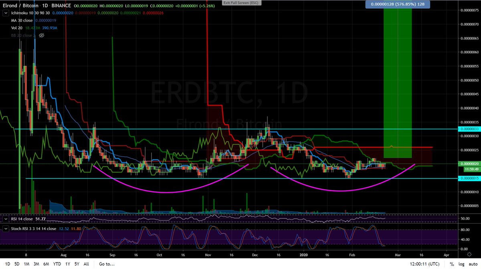
Task: Select the Stoch RSI 3 3 14 14 label
Action: (x=33, y=229)
